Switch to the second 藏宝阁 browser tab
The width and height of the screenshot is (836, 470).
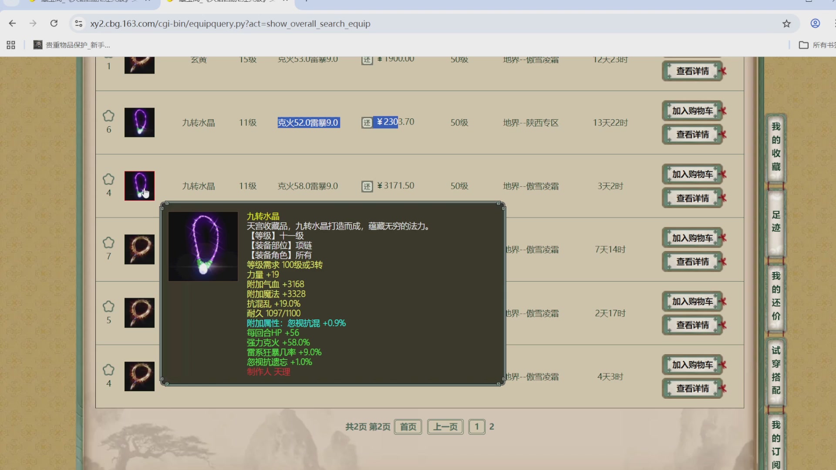[218, 2]
